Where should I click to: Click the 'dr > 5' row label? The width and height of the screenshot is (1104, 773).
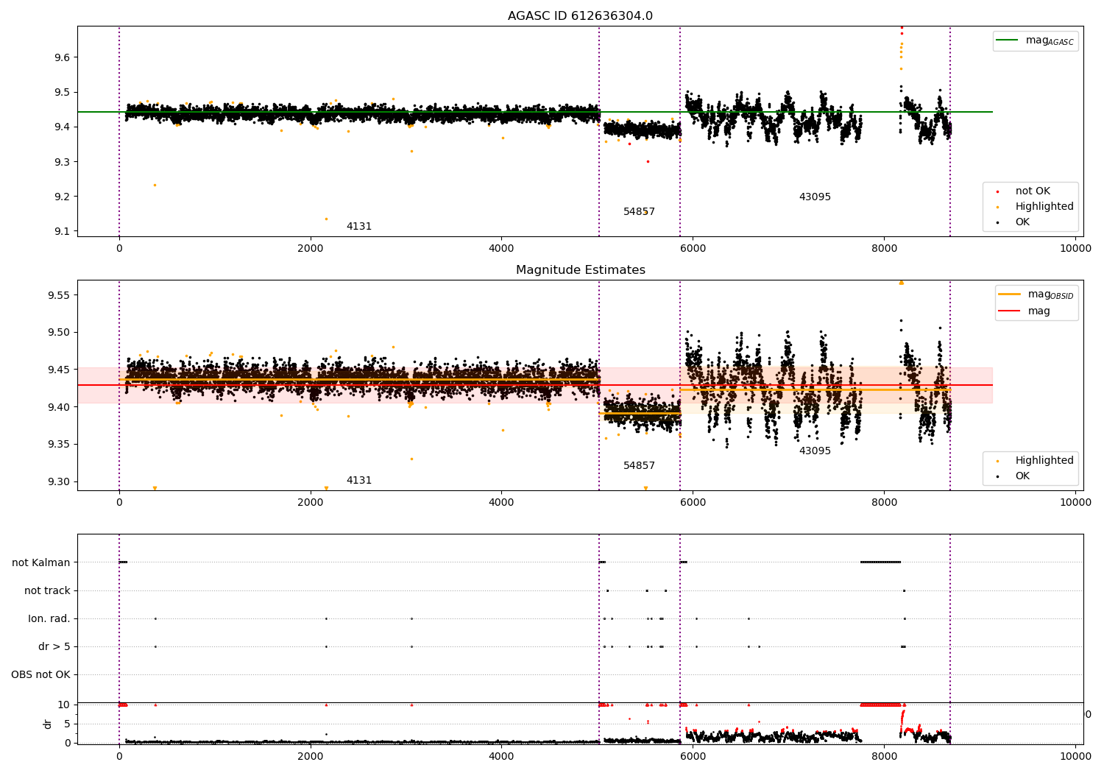point(54,646)
